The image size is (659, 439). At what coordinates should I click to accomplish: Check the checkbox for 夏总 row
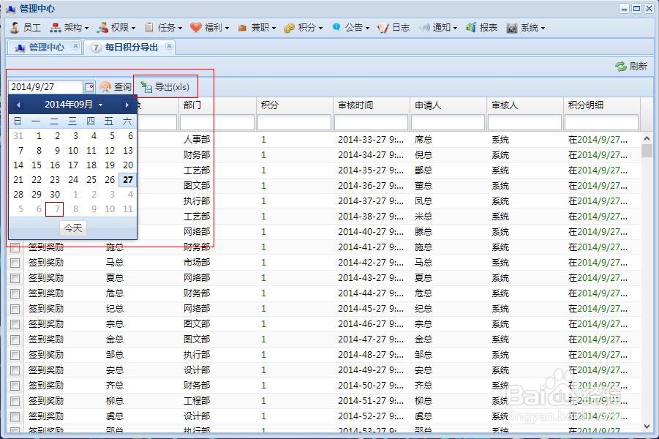point(15,278)
